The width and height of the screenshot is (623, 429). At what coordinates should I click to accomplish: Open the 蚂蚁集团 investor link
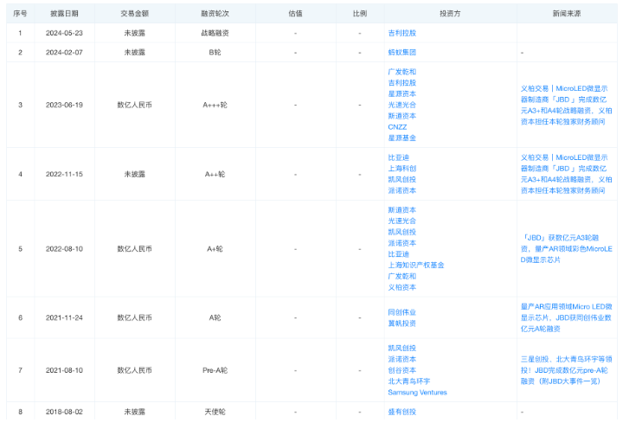(401, 53)
